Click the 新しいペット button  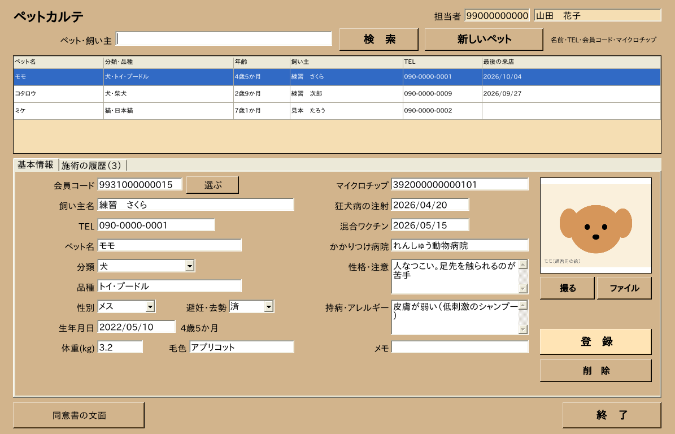[484, 40]
